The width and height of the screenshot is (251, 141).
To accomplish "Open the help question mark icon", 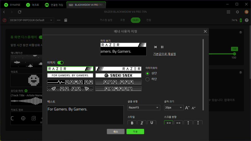I will tap(247, 20).
